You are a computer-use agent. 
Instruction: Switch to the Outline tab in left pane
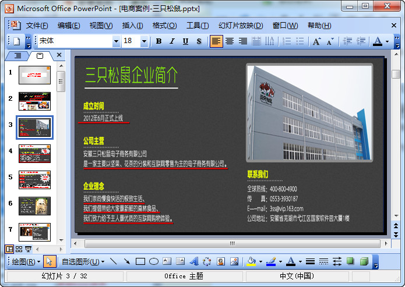click(x=17, y=55)
